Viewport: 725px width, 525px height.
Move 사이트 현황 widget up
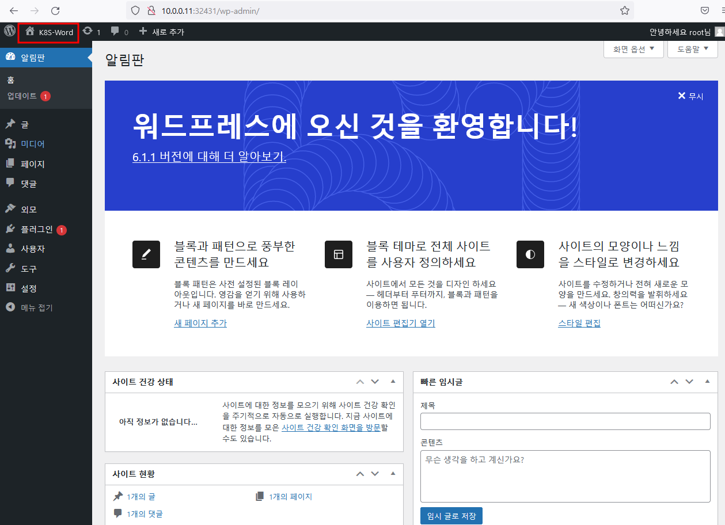pyautogui.click(x=360, y=474)
